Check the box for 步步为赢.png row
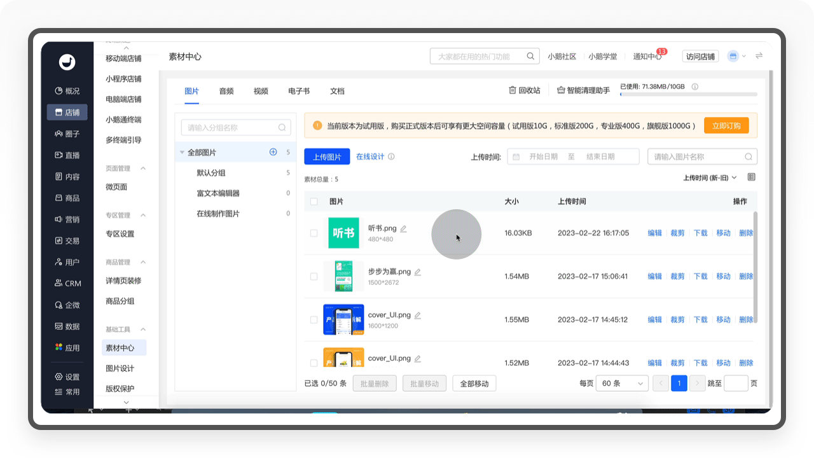 [314, 277]
